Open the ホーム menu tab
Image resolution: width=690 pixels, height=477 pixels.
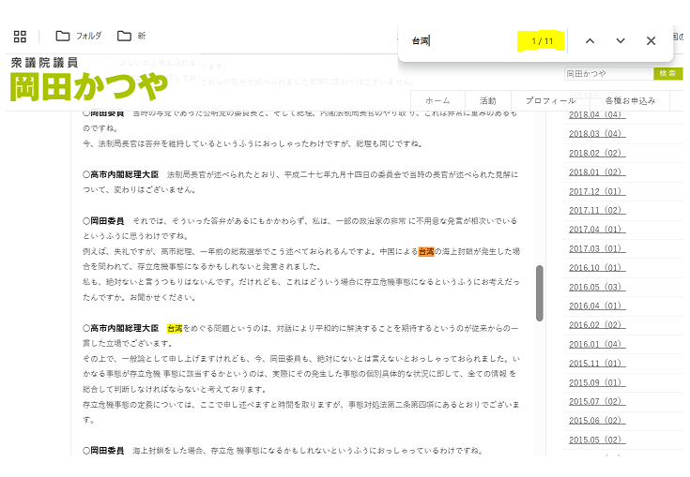tap(437, 100)
